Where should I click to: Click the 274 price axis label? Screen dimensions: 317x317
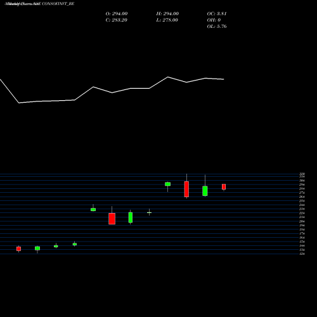pos(302,193)
